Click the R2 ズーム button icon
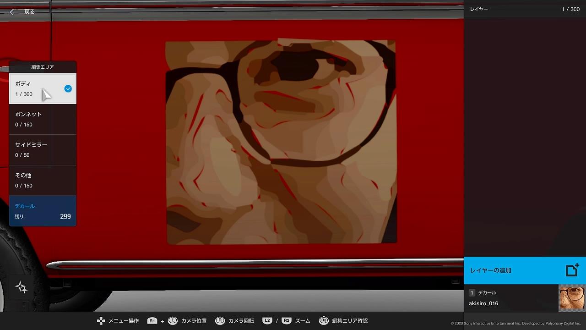This screenshot has height=330, width=586. [x=287, y=321]
